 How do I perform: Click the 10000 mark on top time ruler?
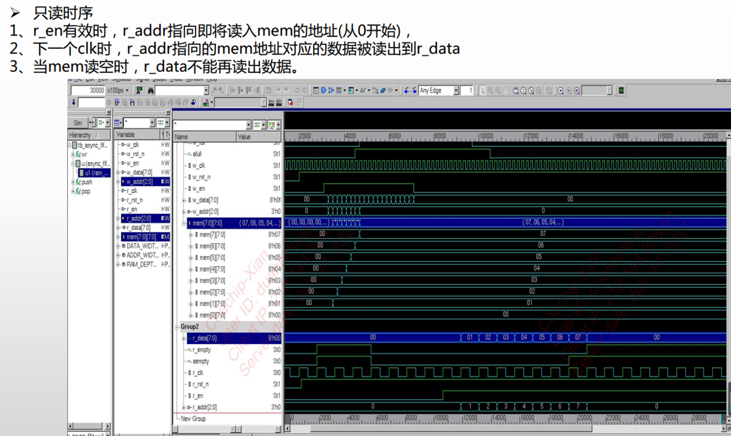486,136
